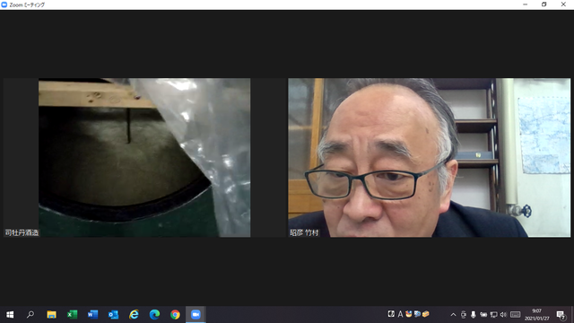Screen dimensions: 574x323
Task: Launch Excel from the taskbar
Action: click(72, 315)
